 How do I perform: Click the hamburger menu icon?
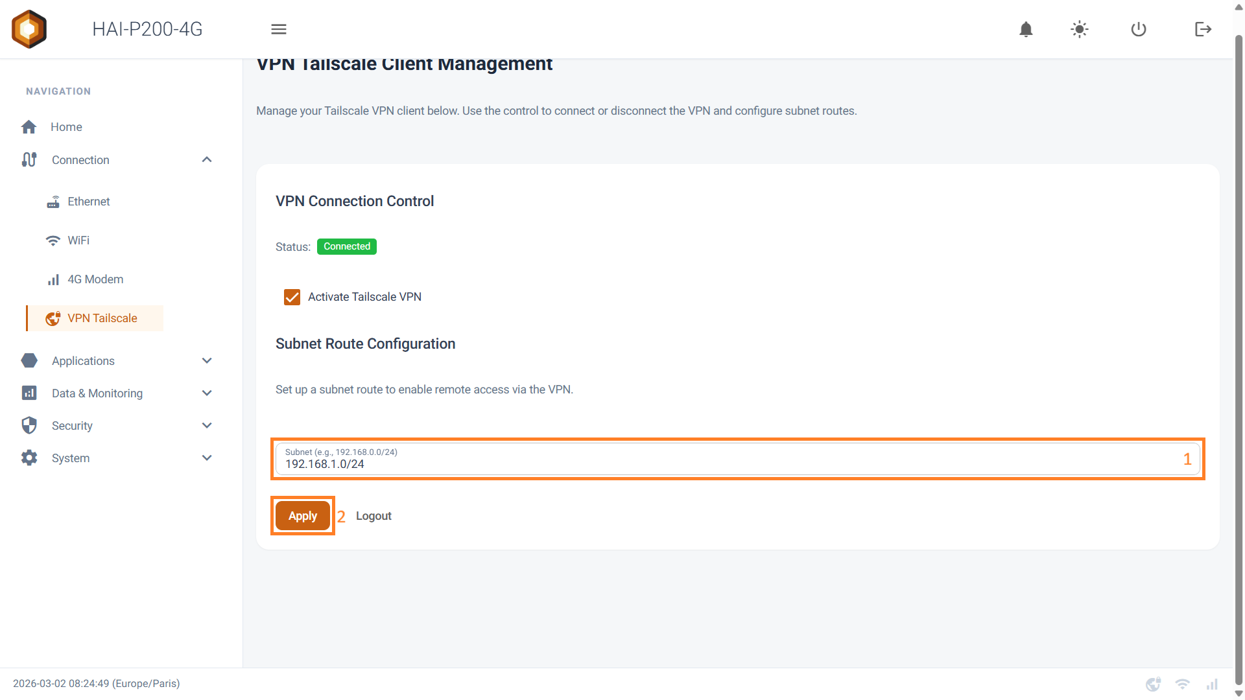(279, 29)
